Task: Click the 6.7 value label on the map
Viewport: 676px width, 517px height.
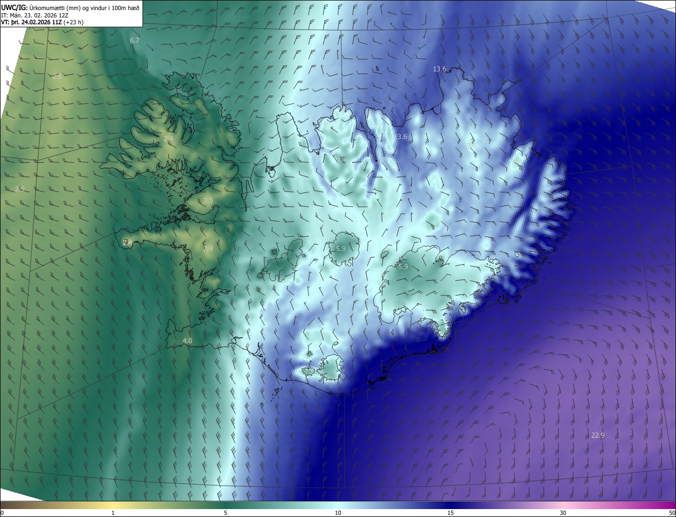Action: pyautogui.click(x=135, y=41)
